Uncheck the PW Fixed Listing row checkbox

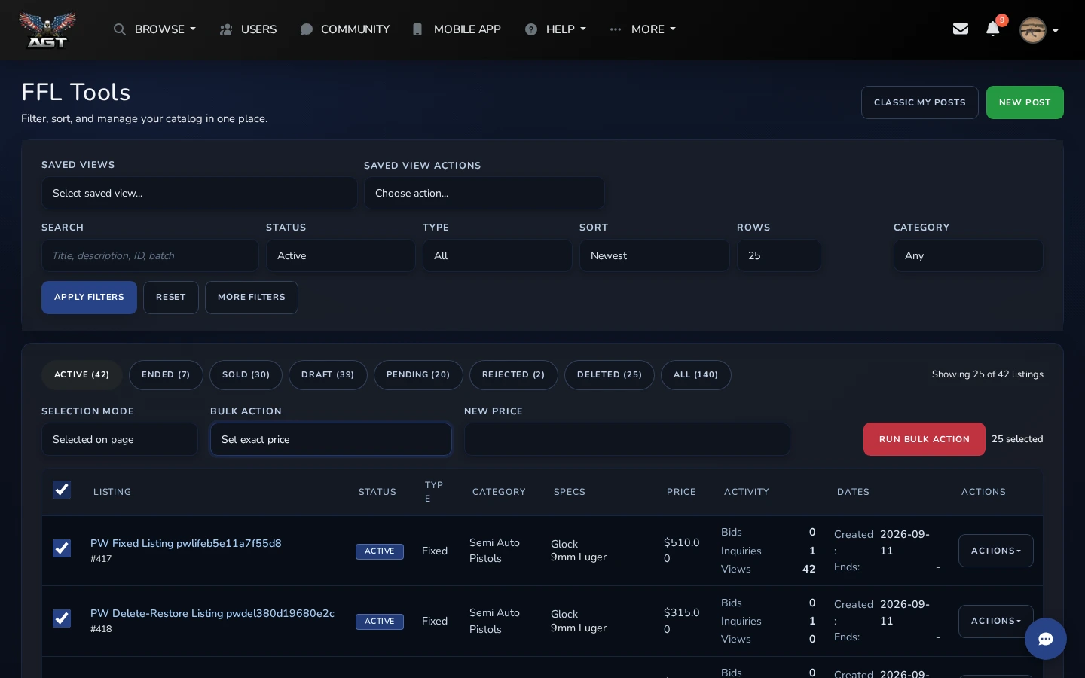[62, 548]
